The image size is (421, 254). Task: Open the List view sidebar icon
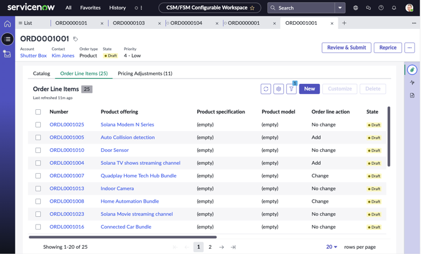[x=8, y=39]
